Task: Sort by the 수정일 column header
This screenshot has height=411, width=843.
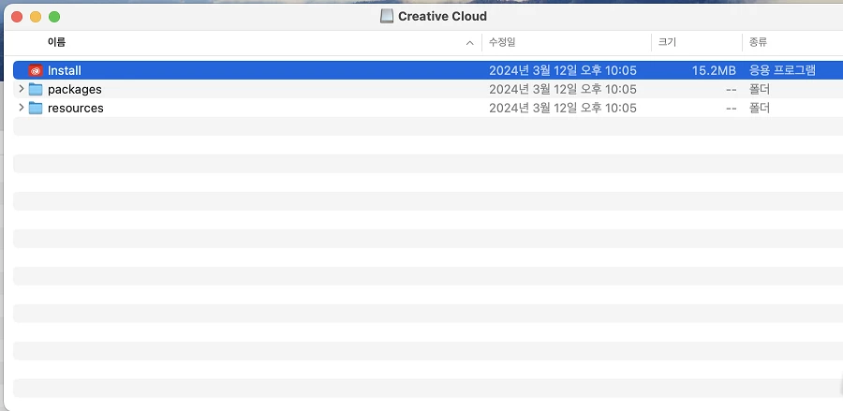Action: 502,42
